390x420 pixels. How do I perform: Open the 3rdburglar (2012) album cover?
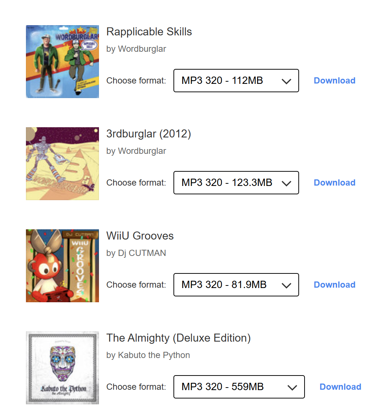62,164
